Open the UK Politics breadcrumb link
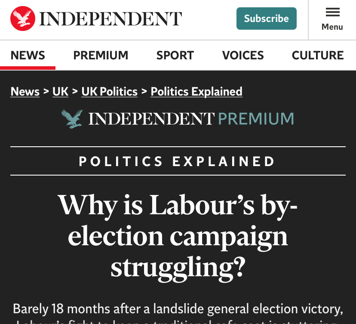Viewport: 356px width, 324px height. click(110, 92)
